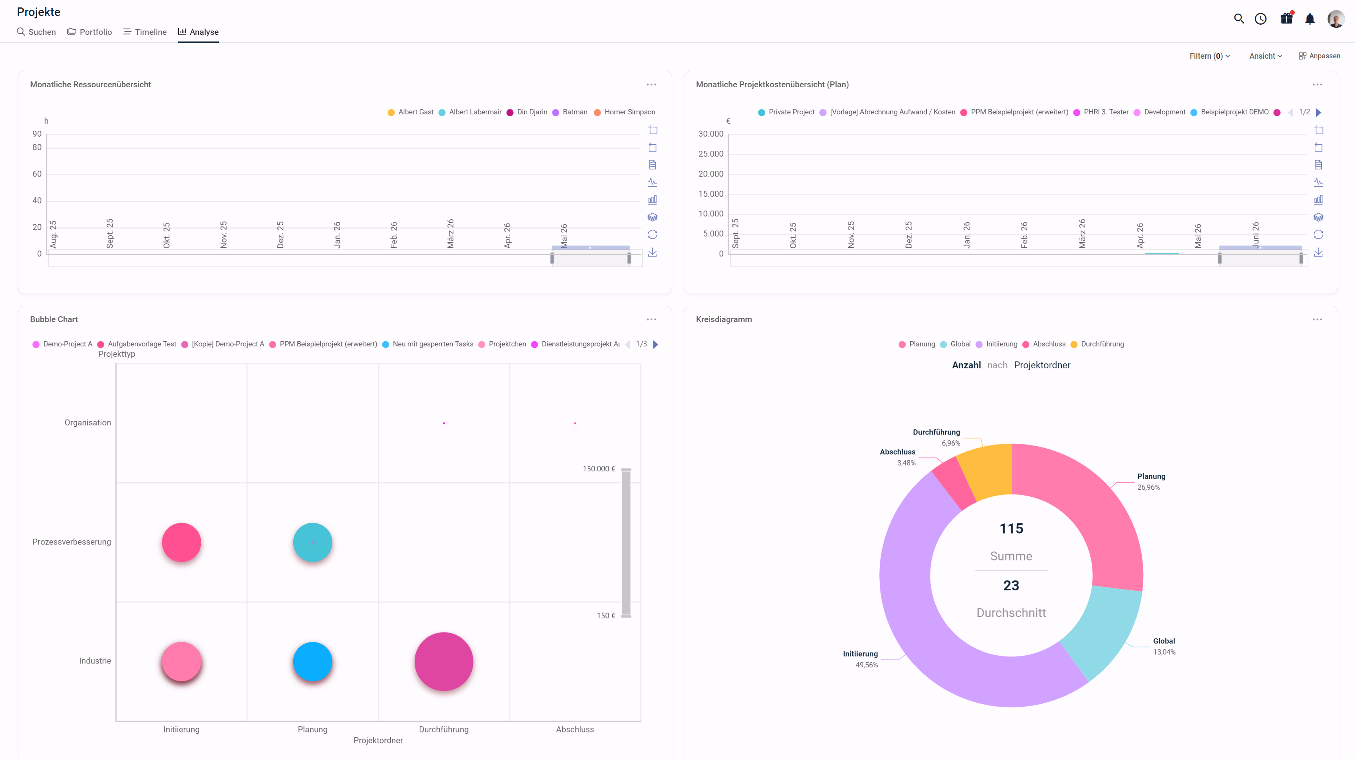
Task: Open the global search magnifier icon
Action: coord(1239,19)
